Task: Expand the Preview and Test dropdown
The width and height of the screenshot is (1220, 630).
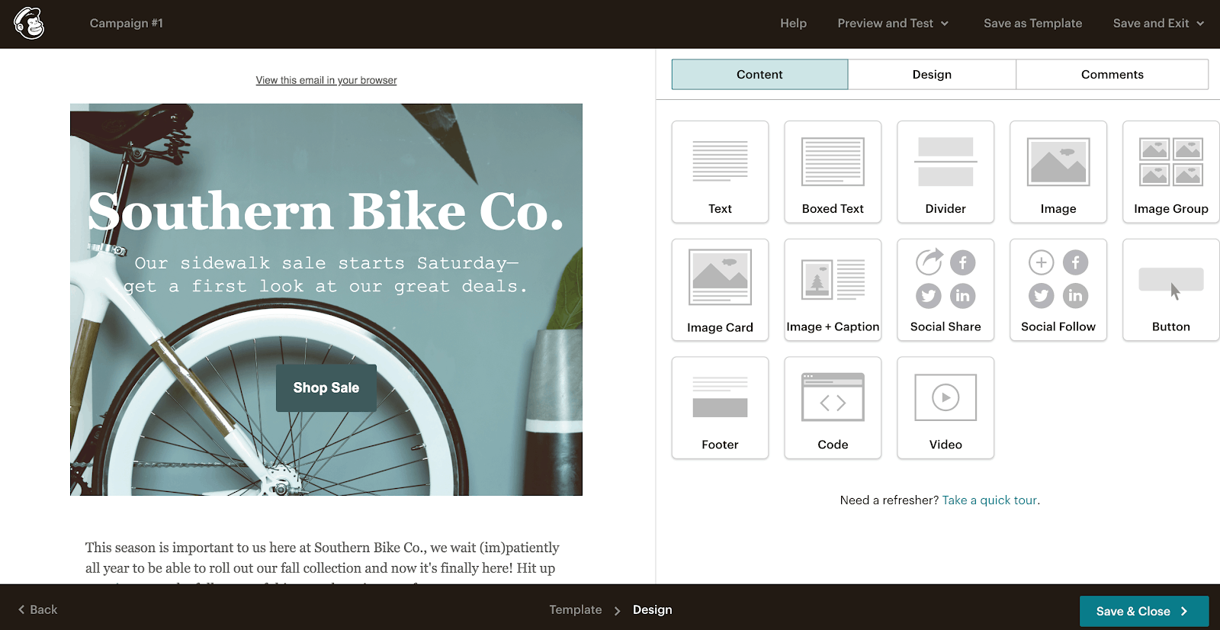Action: (x=893, y=24)
